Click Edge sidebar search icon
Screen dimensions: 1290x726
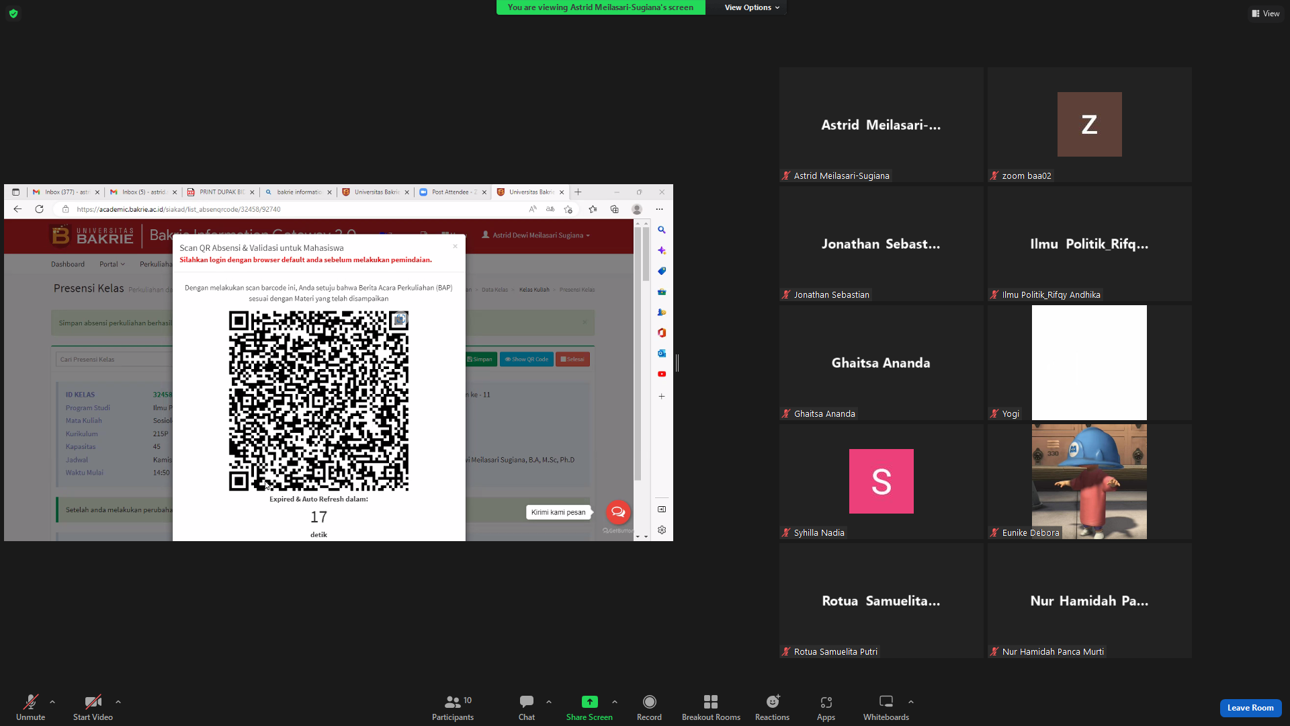pos(662,230)
